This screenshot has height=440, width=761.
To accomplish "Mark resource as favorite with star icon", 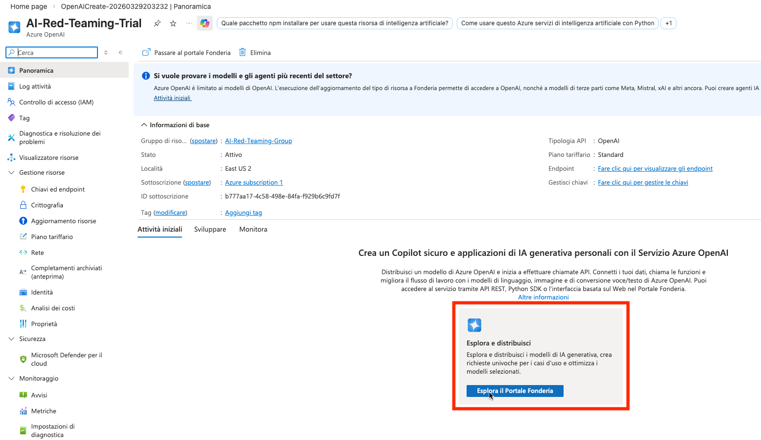I will point(173,23).
